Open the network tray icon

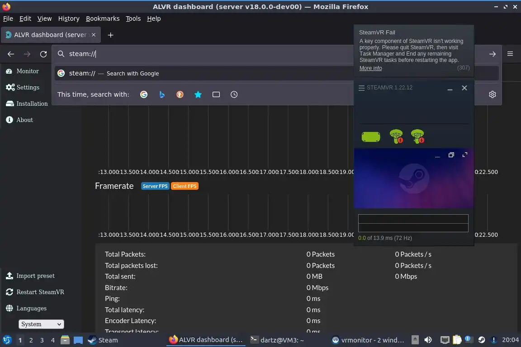[445, 340]
